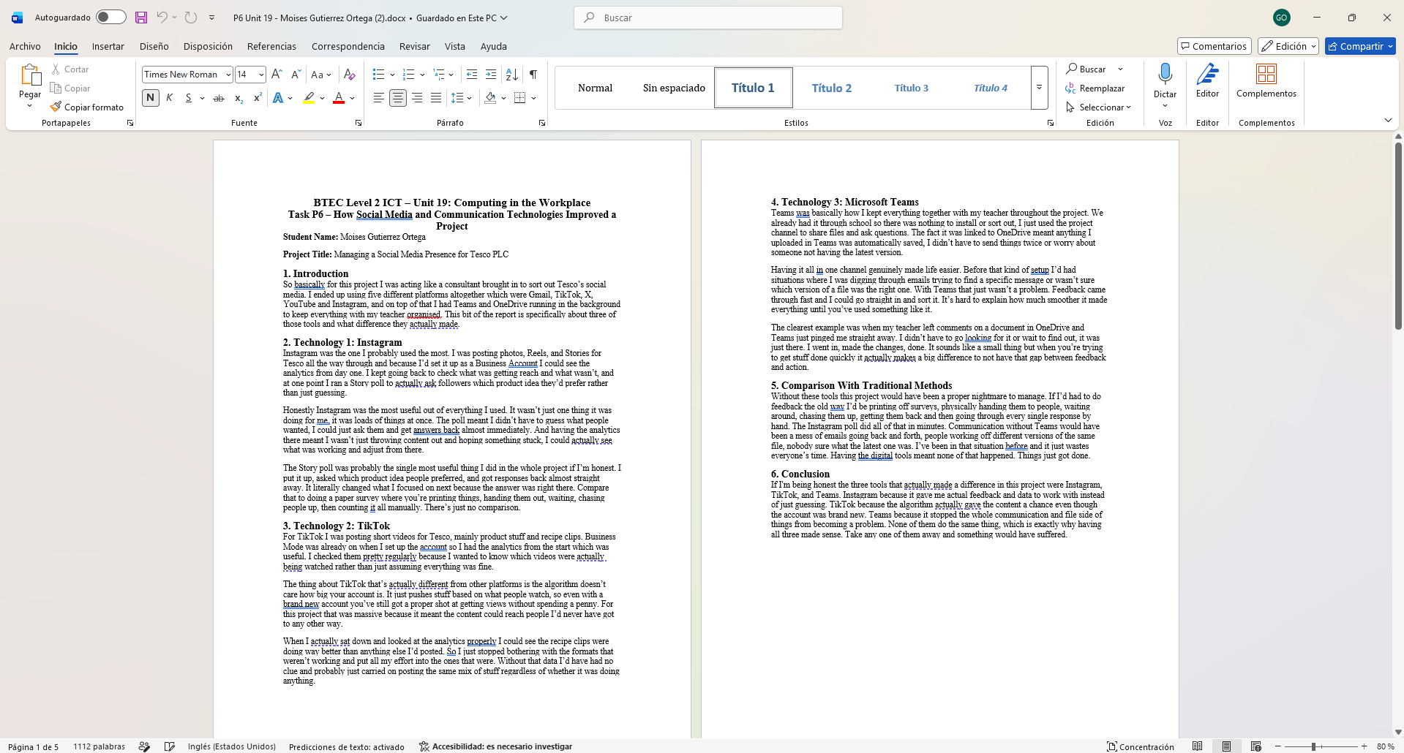Click the Compartir button

click(1360, 46)
